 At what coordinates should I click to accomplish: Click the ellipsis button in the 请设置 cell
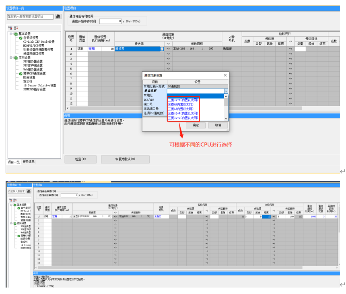(162, 49)
